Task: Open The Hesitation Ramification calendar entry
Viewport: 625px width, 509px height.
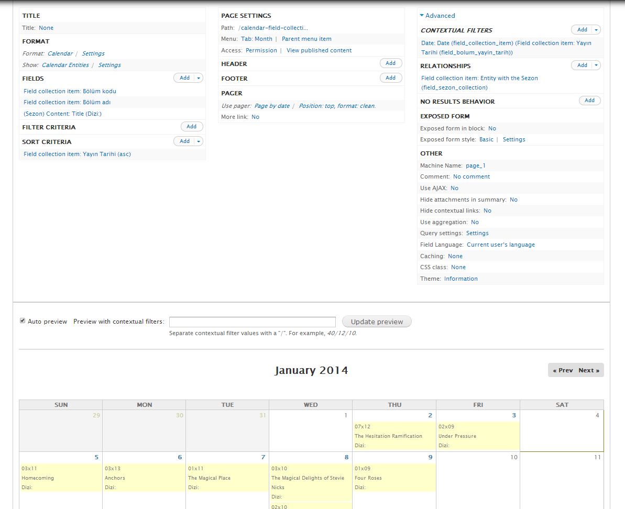Action: (x=388, y=436)
